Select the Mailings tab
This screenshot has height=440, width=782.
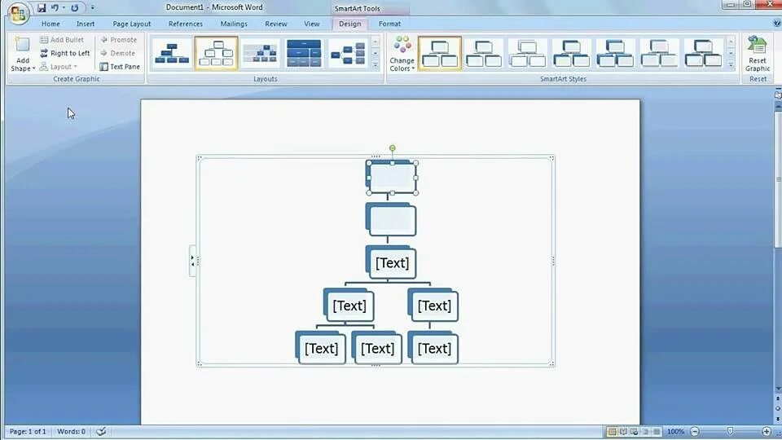click(x=234, y=24)
